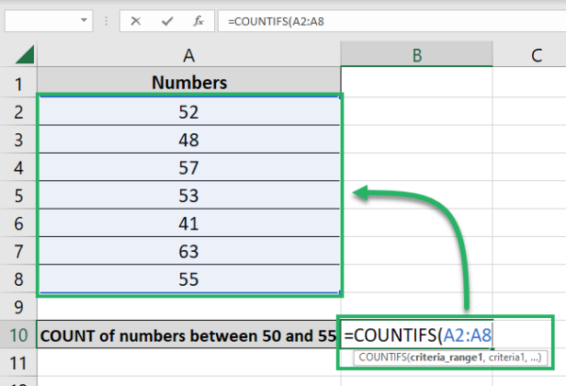This screenshot has width=566, height=386.
Task: Click the formula bar showing =COUNTIFS(A2:A8
Action: coord(392,22)
